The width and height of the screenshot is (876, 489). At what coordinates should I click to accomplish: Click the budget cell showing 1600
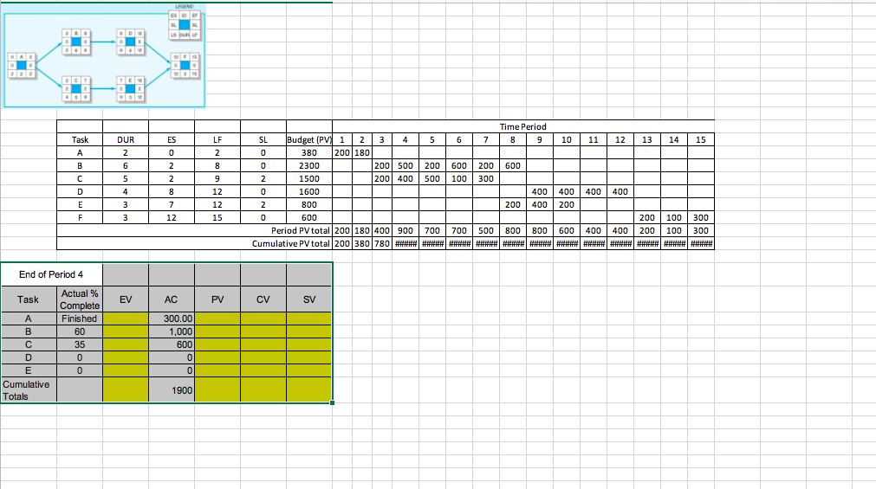click(x=309, y=191)
